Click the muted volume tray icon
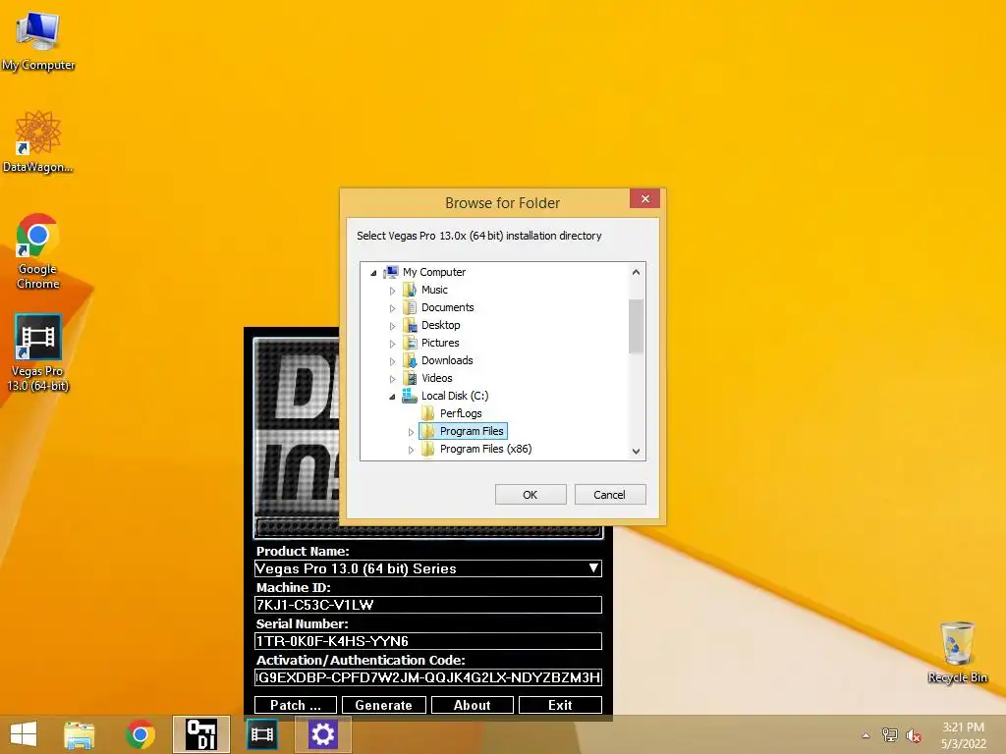The height and width of the screenshot is (754, 1006). (x=913, y=735)
